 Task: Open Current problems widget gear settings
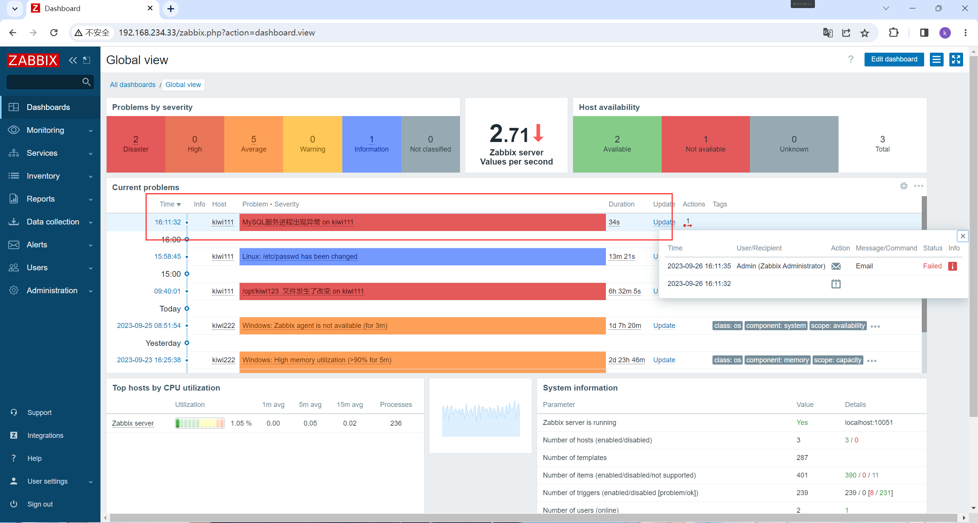click(x=904, y=186)
